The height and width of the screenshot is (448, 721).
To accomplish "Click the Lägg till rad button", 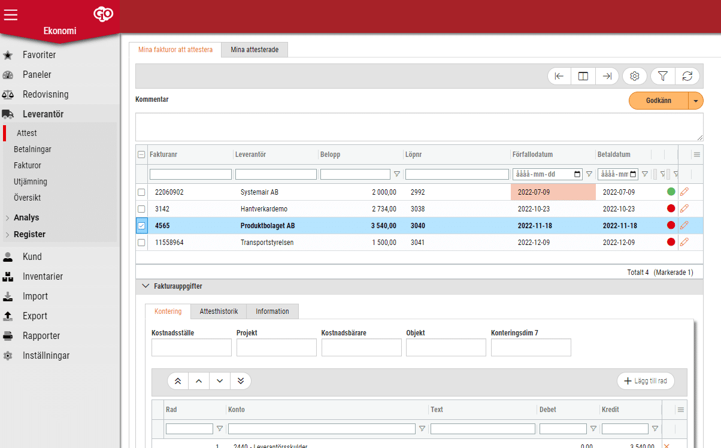I will 646,381.
